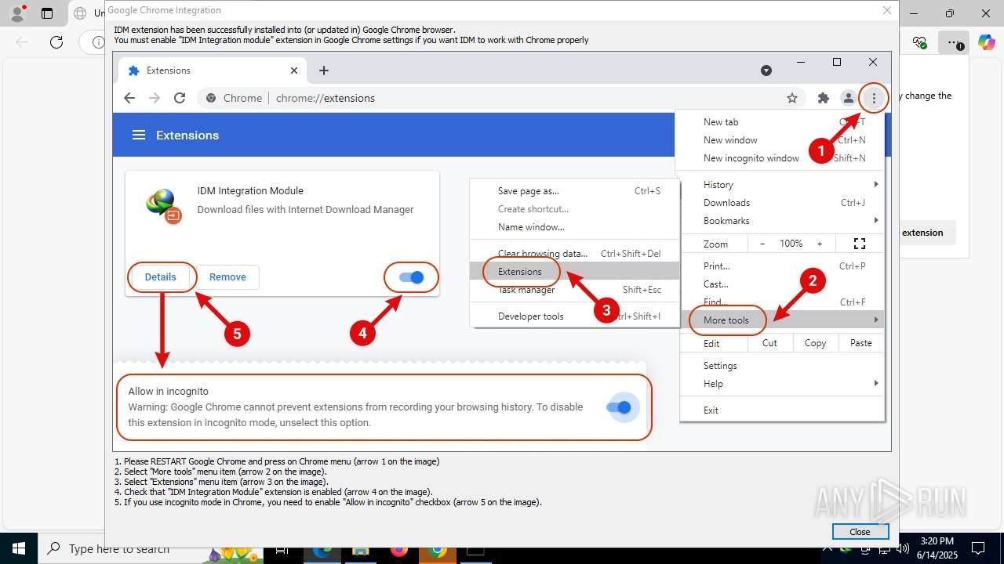Select Extensions in the More tools submenu
1004x564 pixels.
[574, 272]
